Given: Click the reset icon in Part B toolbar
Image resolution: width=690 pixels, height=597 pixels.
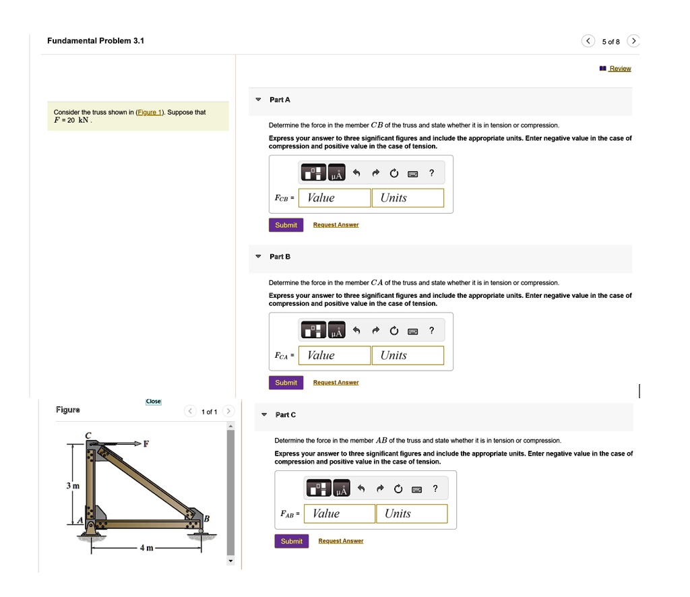Looking at the screenshot, I should click(x=394, y=330).
